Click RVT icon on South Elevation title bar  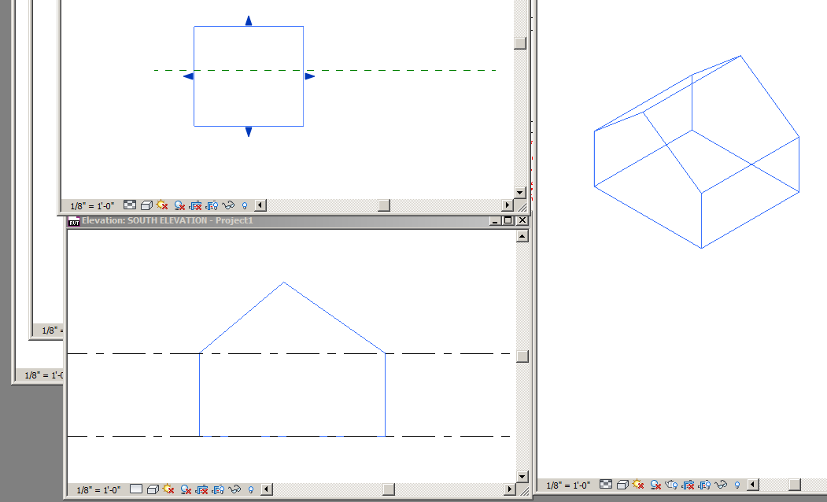[74, 221]
